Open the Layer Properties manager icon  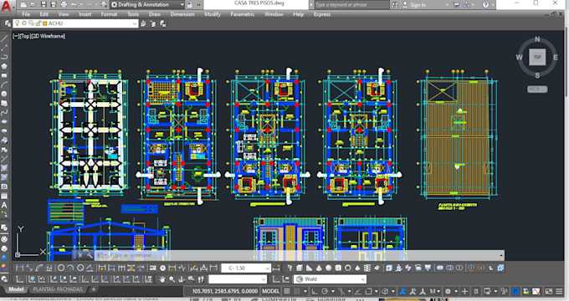pos(8,23)
